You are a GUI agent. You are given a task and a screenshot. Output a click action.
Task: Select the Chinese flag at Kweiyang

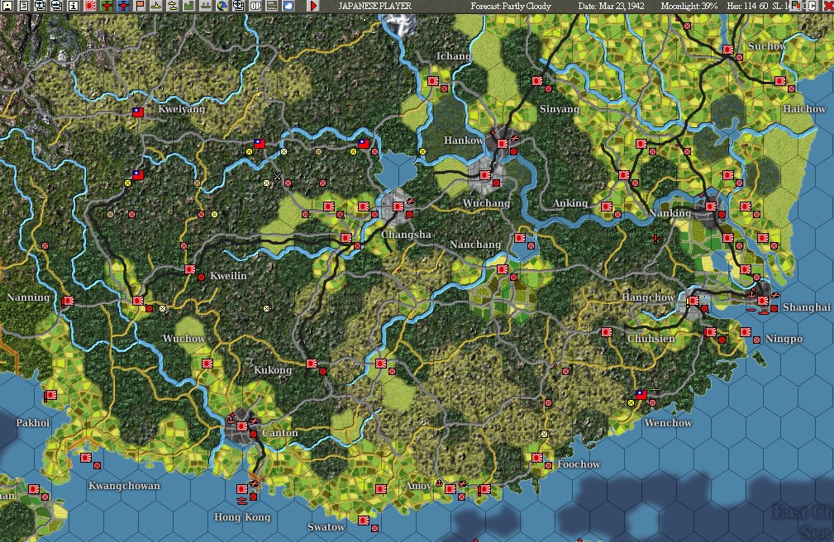point(138,112)
